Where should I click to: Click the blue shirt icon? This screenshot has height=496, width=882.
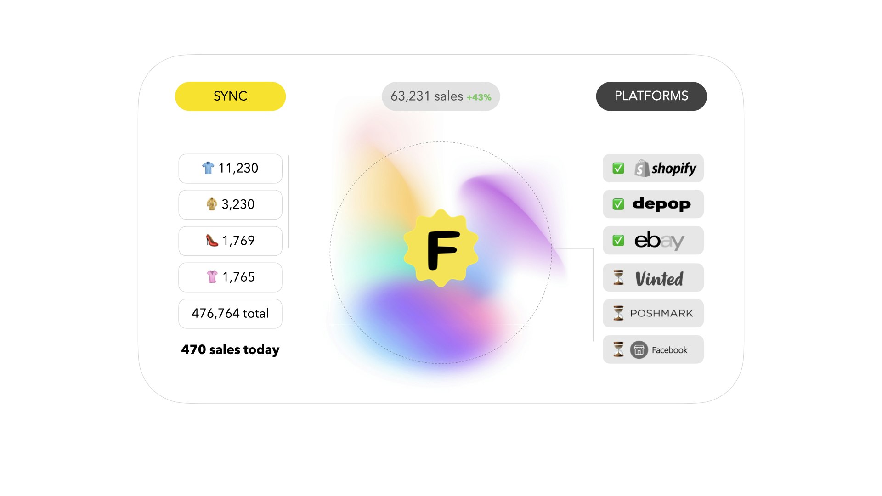coord(208,168)
